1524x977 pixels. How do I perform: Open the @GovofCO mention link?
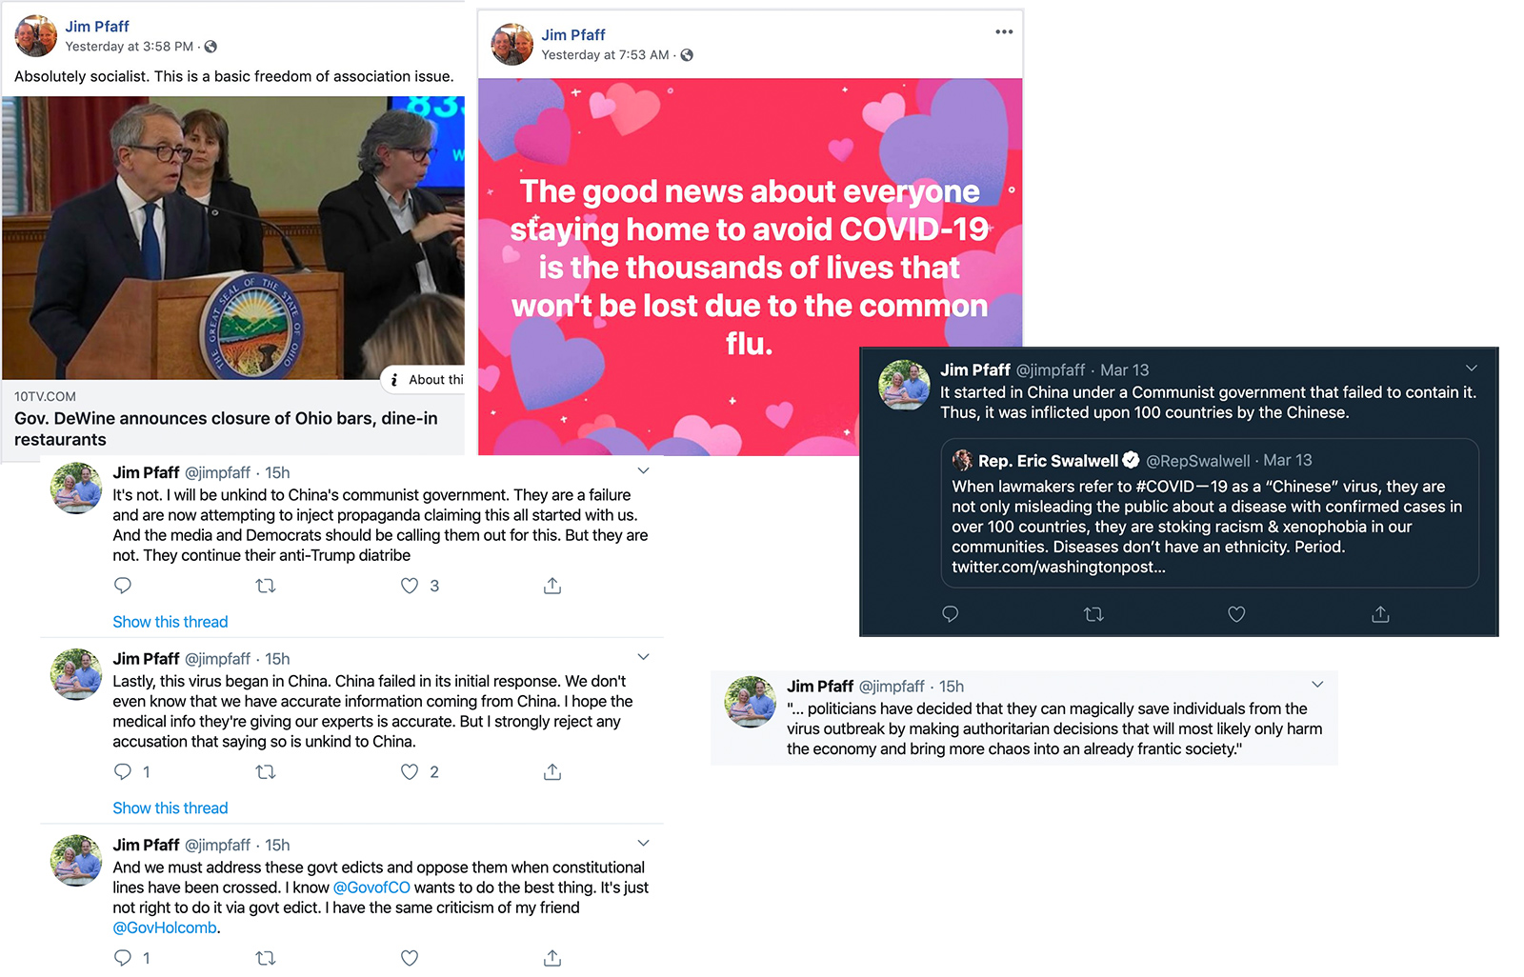[371, 887]
